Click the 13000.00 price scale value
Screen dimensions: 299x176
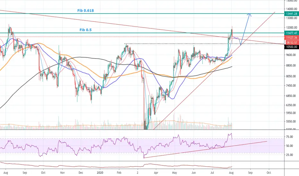292,18
